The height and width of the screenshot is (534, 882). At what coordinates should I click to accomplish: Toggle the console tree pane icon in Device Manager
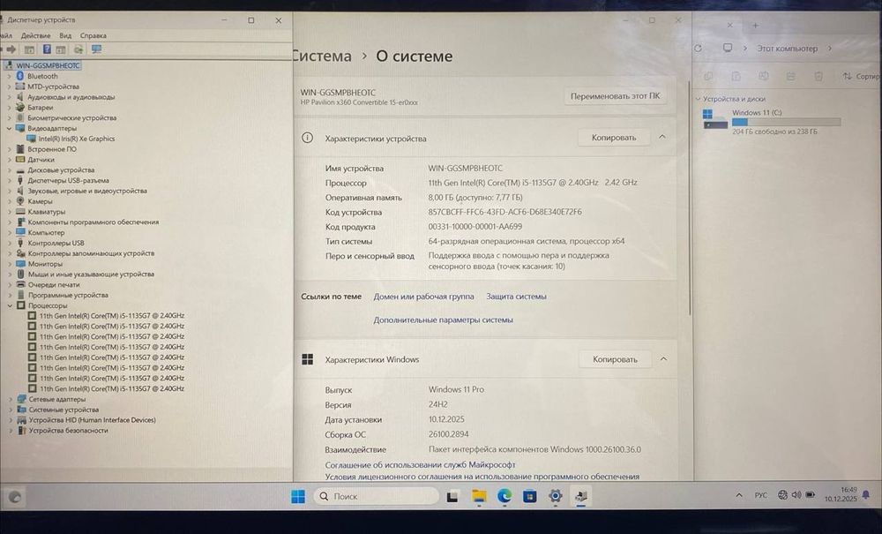pyautogui.click(x=29, y=49)
